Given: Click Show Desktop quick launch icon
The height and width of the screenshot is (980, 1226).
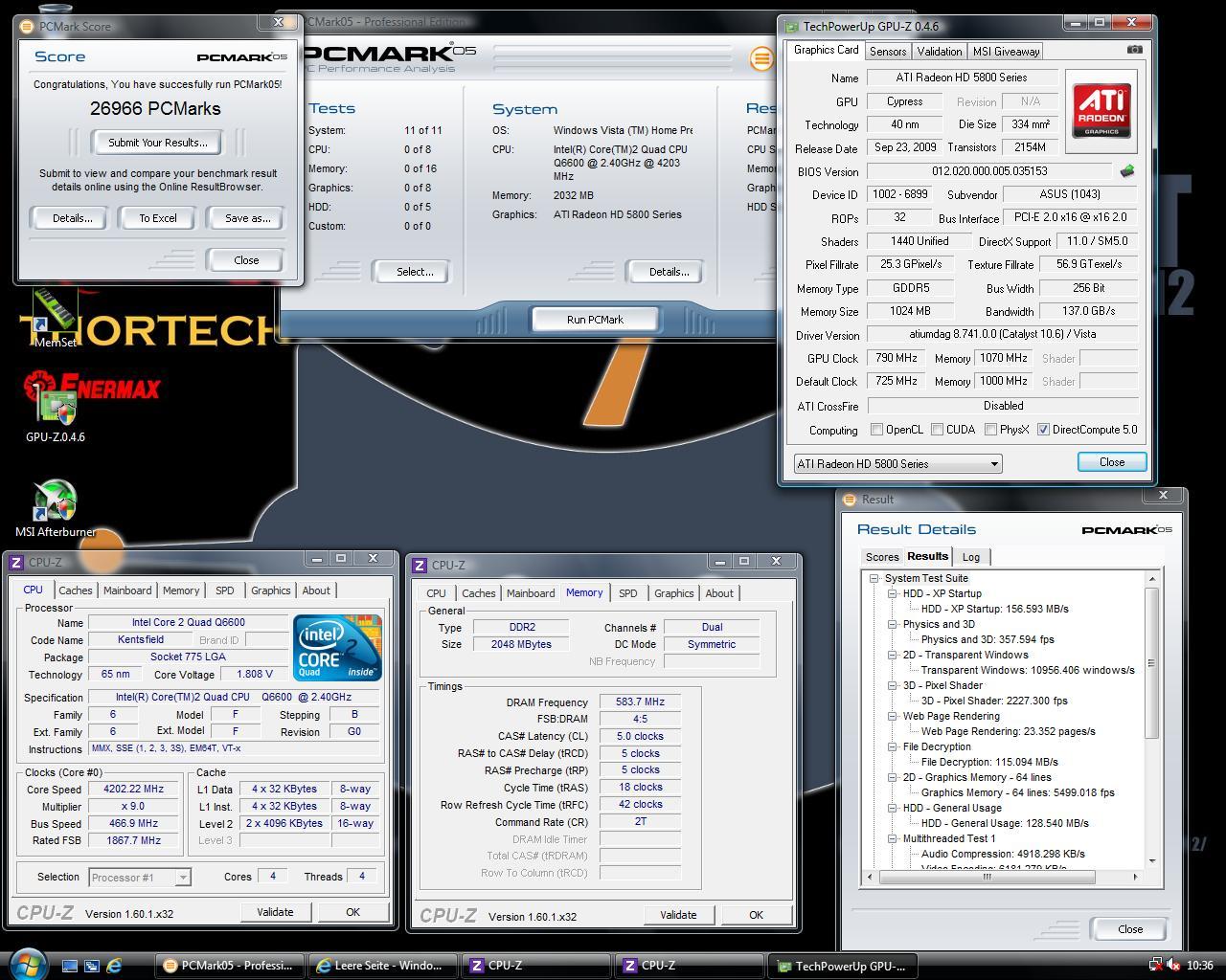Looking at the screenshot, I should [x=70, y=966].
